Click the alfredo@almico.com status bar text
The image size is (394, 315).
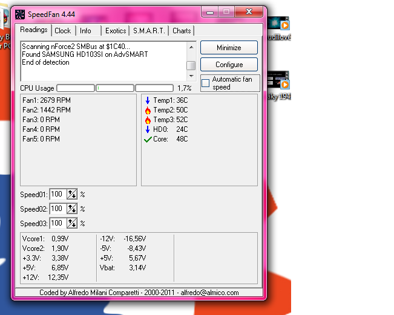[x=209, y=293]
